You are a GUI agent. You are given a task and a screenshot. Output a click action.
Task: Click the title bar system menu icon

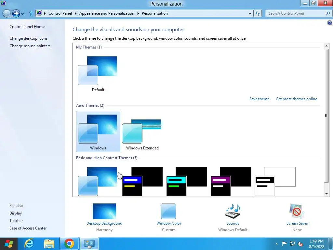(3, 3)
